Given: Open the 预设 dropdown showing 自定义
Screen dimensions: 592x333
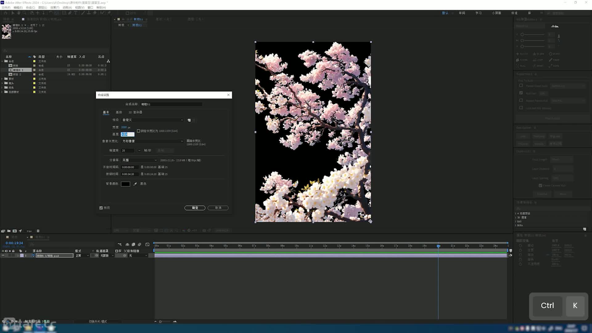Looking at the screenshot, I should pyautogui.click(x=153, y=120).
